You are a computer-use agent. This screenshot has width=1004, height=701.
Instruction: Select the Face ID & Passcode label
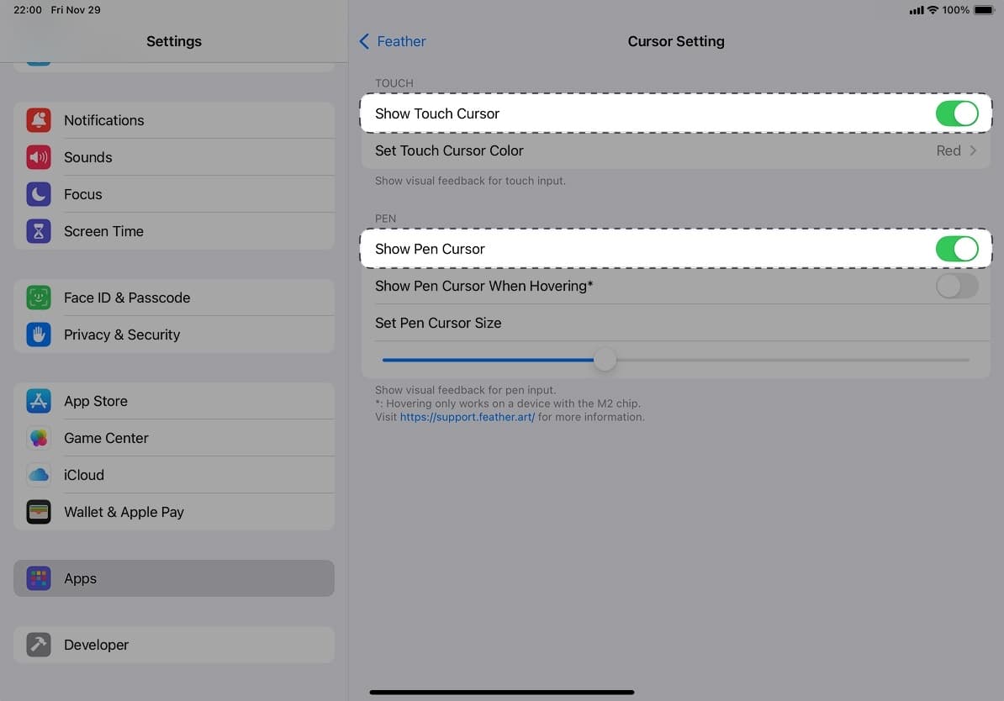tap(127, 298)
